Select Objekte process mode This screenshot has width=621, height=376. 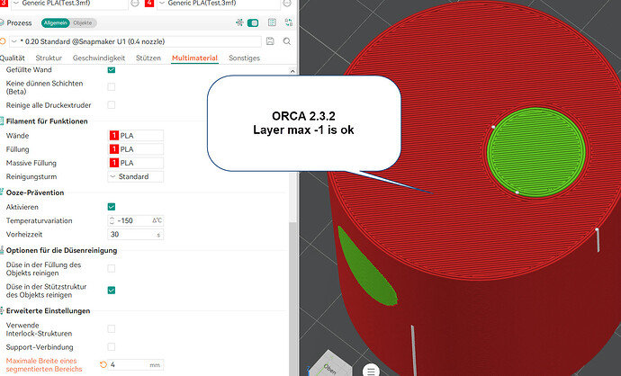tap(83, 23)
